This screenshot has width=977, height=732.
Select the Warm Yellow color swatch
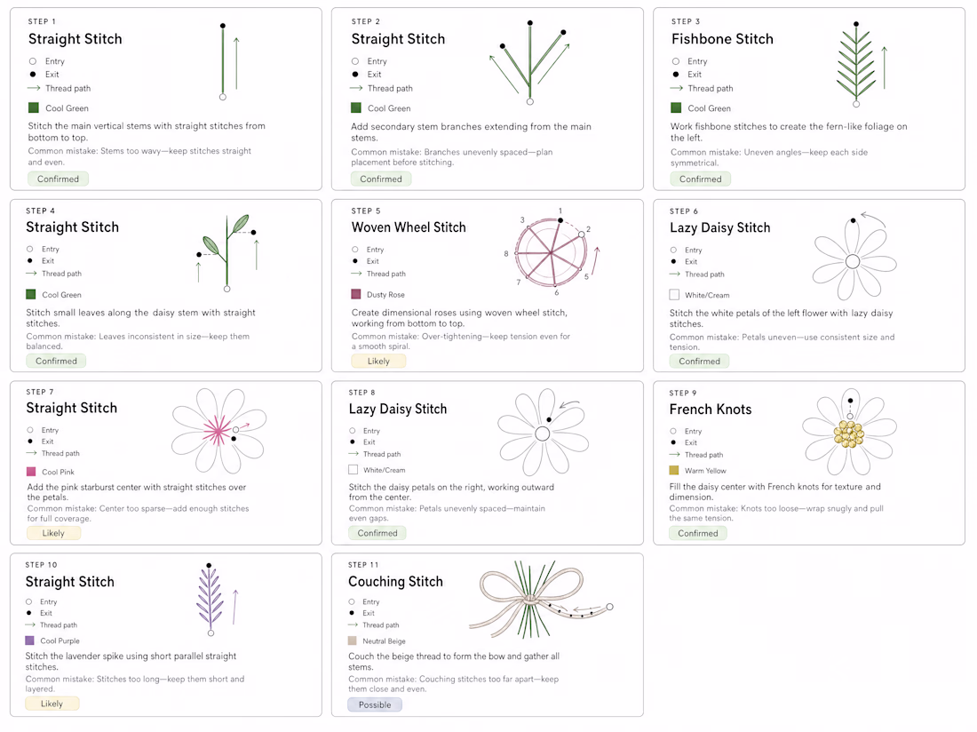point(673,470)
